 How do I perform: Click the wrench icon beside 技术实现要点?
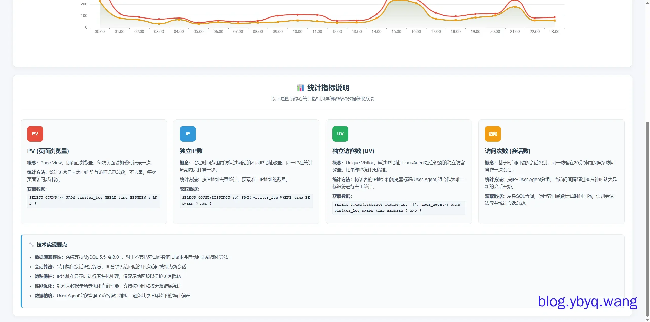click(x=31, y=245)
